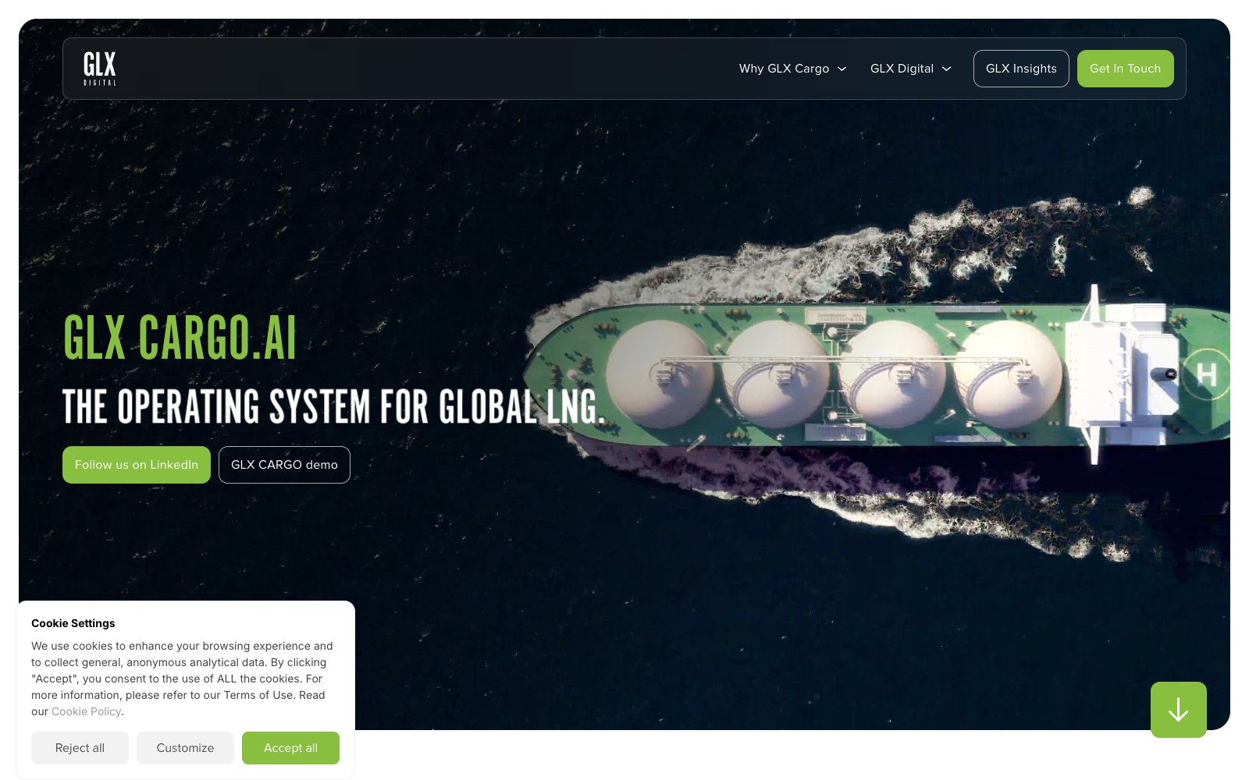Click Get In Touch button
This screenshot has width=1249, height=780.
1125,69
